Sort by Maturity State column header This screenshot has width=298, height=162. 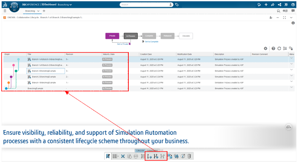(109, 54)
